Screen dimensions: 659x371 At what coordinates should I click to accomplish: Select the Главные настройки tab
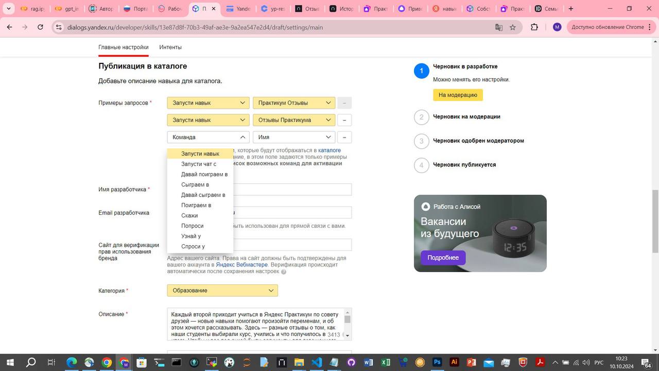coord(124,47)
